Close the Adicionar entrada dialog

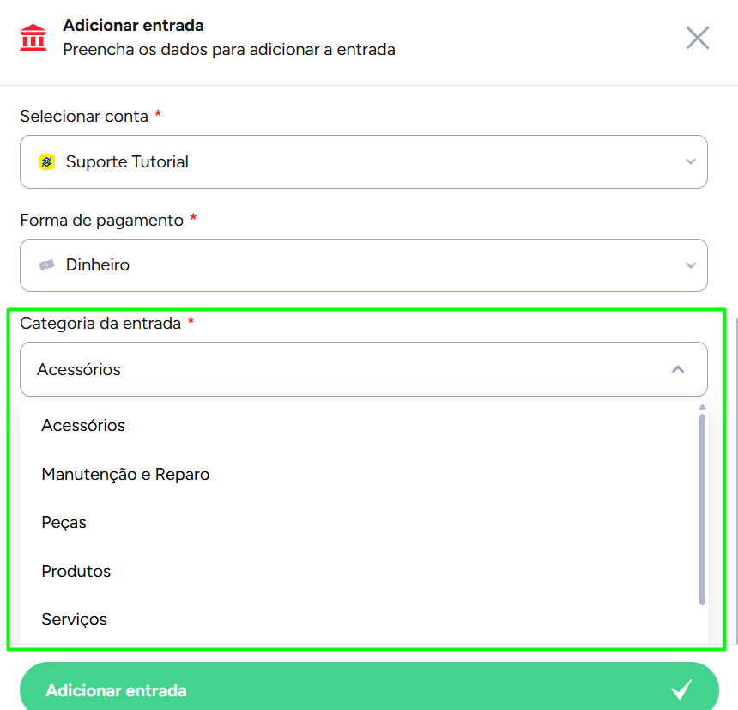(x=697, y=38)
